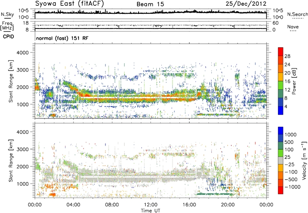Click the yellow 16–20 dB Power colorbar segment

click(281, 77)
